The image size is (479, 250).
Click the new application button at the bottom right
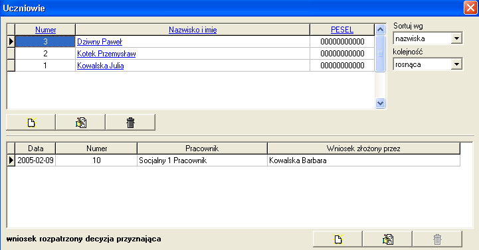(x=337, y=239)
